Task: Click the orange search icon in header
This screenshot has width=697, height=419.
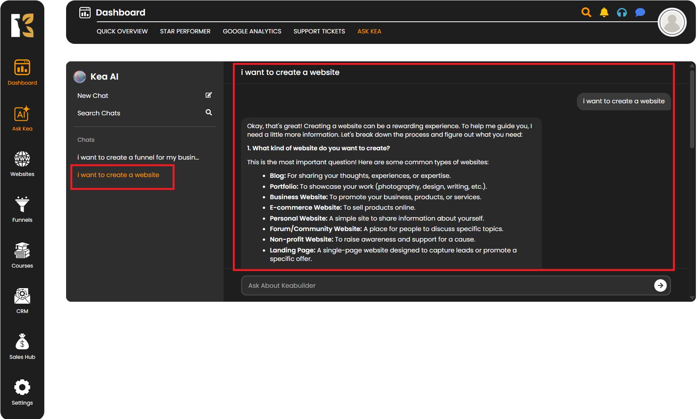Action: pyautogui.click(x=586, y=12)
